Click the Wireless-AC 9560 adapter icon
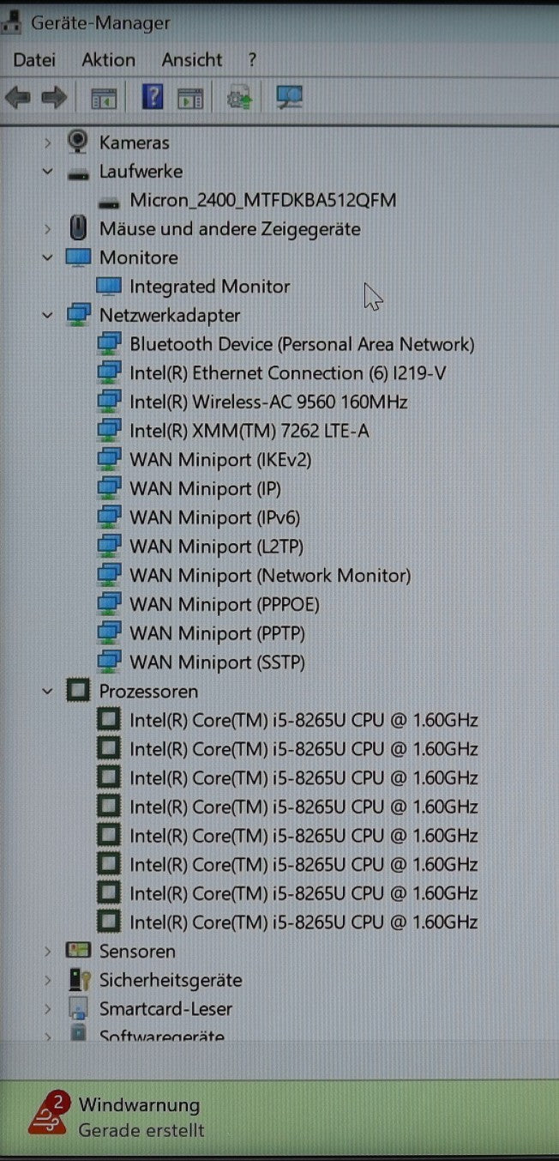Image resolution: width=559 pixels, height=1161 pixels. pos(108,402)
